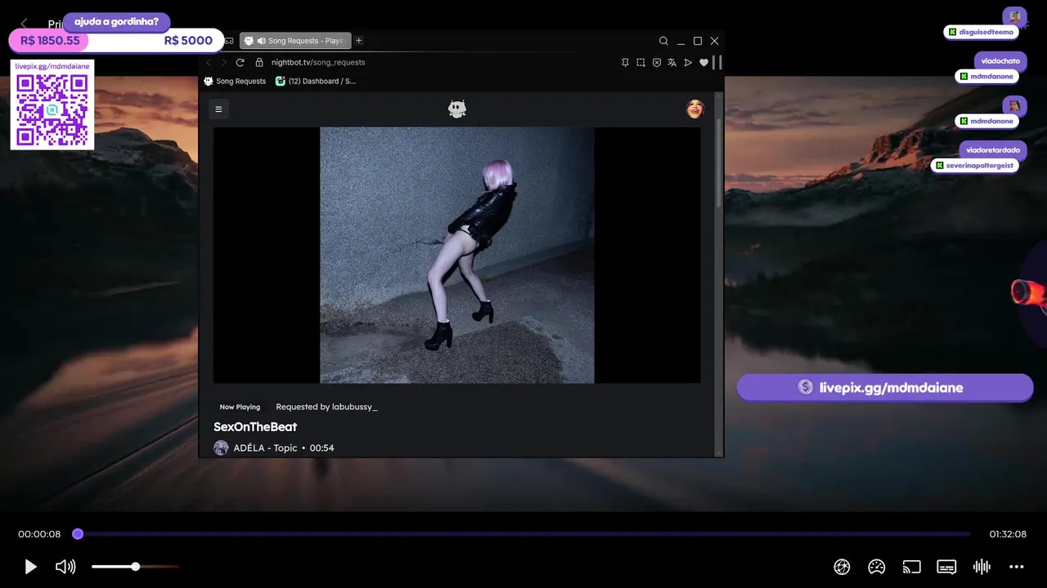The width and height of the screenshot is (1047, 588).
Task: Open the audio waveform icon
Action: 982,567
